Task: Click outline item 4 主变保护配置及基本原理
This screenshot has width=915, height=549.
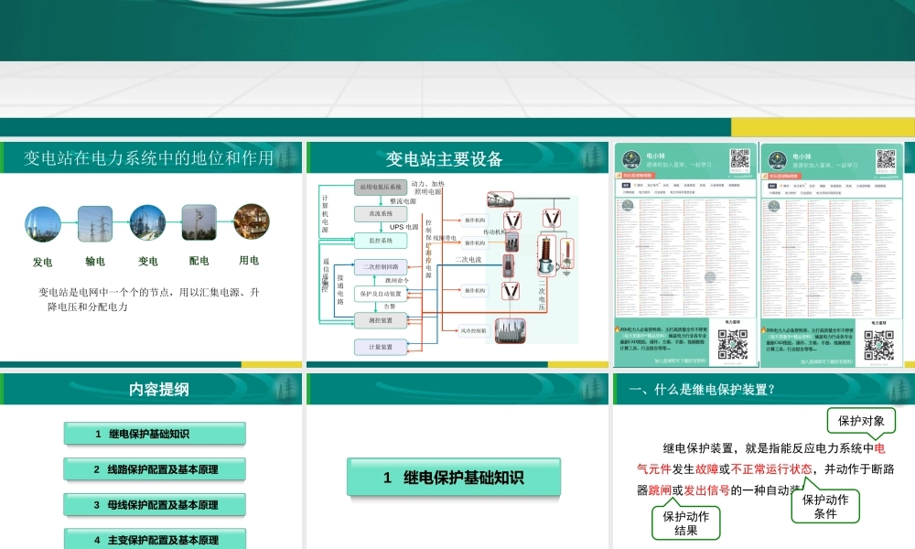Action: click(x=154, y=539)
